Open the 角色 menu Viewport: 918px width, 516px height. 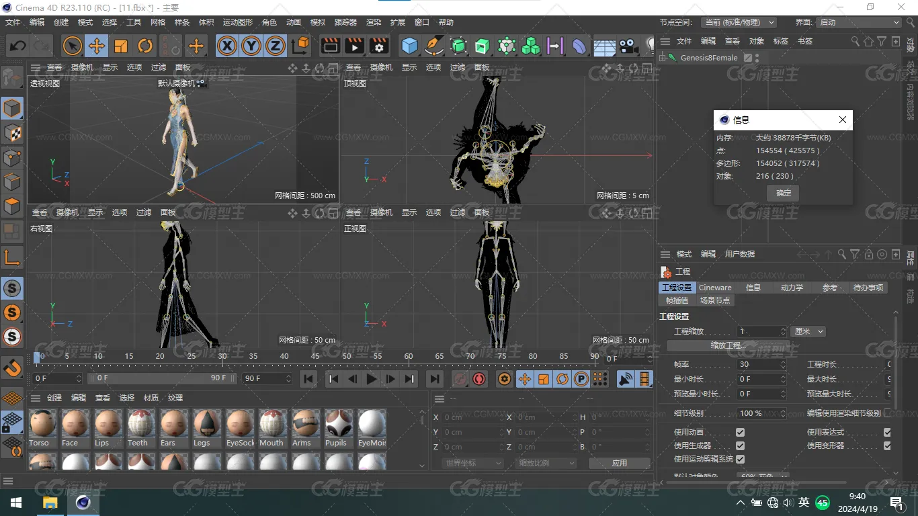tap(269, 22)
